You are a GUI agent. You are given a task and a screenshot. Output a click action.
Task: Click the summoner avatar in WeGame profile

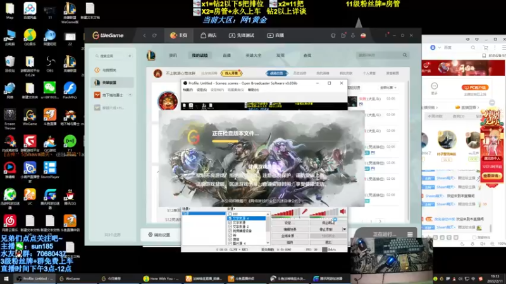tap(168, 101)
